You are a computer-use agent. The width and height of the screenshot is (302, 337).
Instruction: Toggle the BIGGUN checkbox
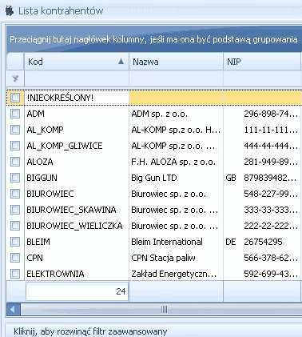15,178
